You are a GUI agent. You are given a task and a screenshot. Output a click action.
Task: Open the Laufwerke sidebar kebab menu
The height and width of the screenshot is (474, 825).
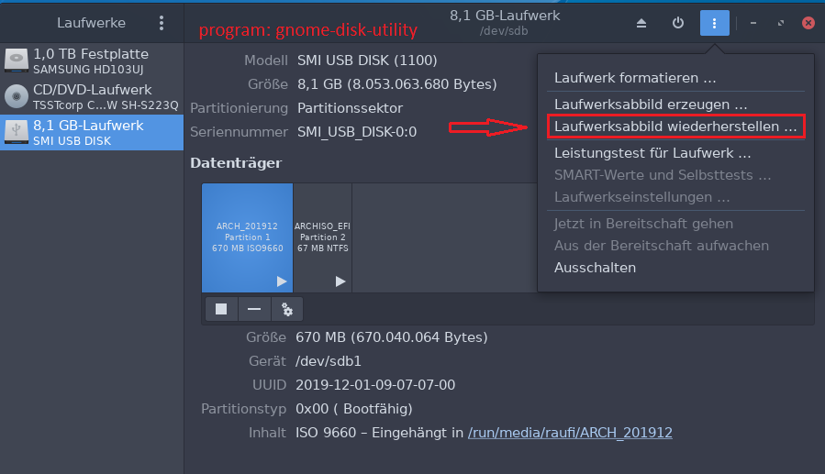pos(162,23)
